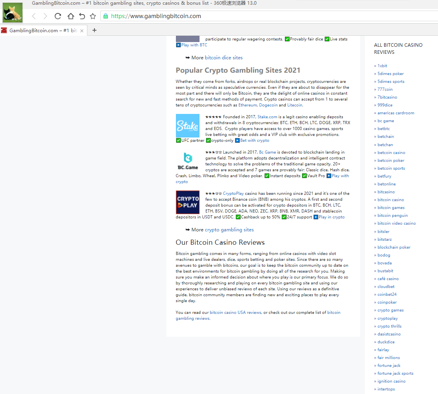Go to browser home page icon
The image size is (438, 394).
tap(70, 16)
